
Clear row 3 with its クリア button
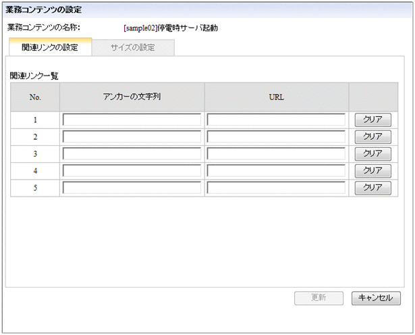click(x=373, y=153)
